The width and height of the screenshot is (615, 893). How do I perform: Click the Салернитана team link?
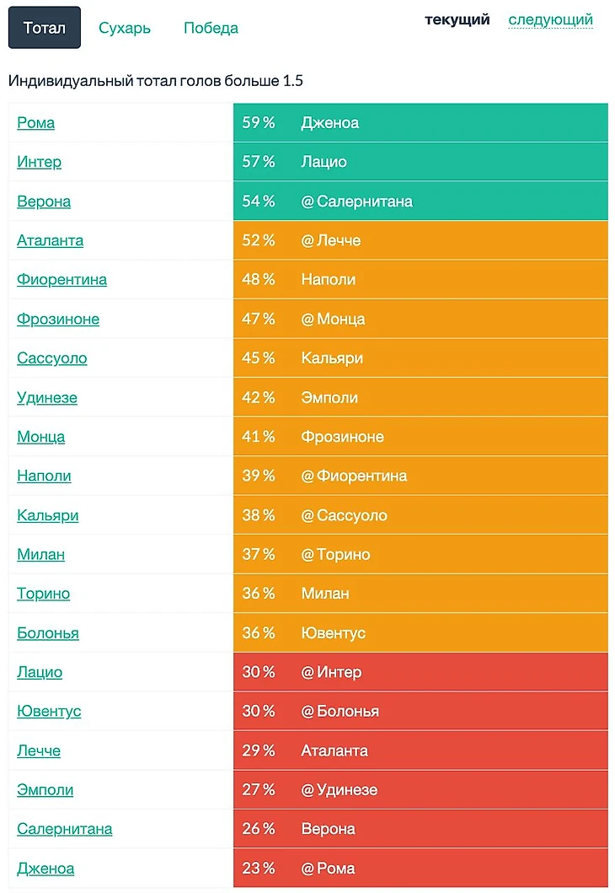(65, 829)
